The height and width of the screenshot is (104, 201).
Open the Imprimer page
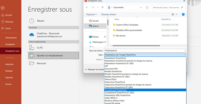click(x=9, y=64)
